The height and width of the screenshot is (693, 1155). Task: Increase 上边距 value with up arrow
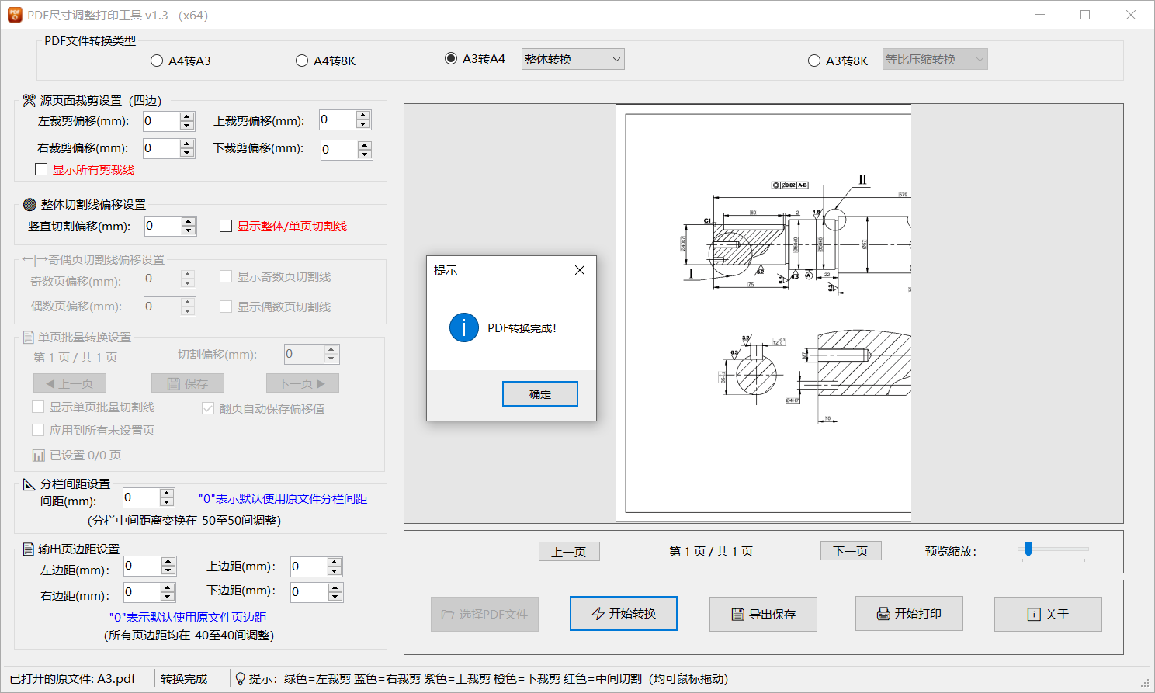click(335, 563)
